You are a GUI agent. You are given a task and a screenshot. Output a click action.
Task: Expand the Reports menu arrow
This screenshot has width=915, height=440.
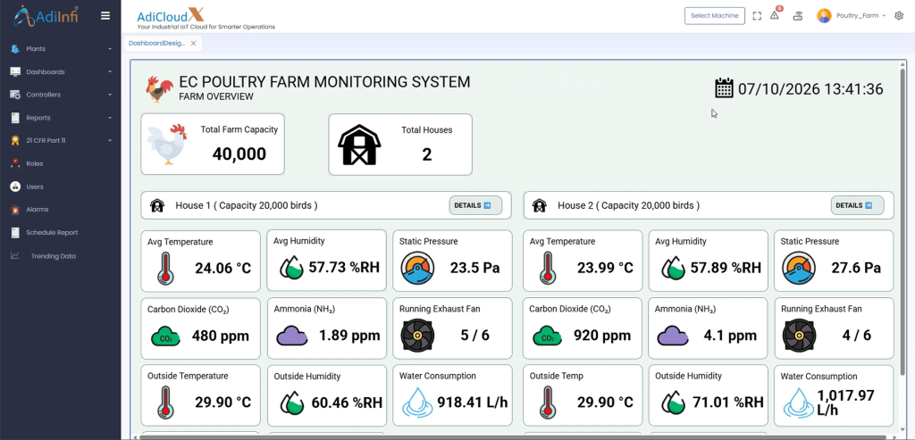[110, 118]
